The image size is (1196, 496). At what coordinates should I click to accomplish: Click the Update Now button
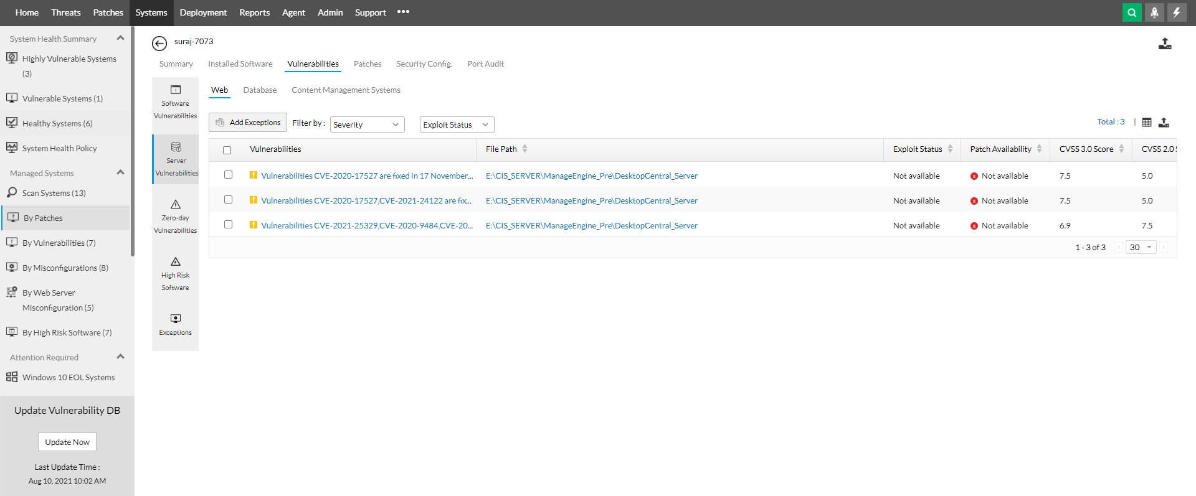pos(67,442)
